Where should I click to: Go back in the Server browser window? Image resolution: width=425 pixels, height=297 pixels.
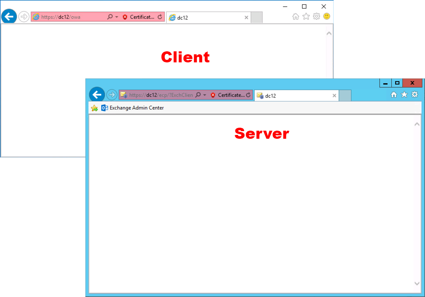tap(97, 95)
